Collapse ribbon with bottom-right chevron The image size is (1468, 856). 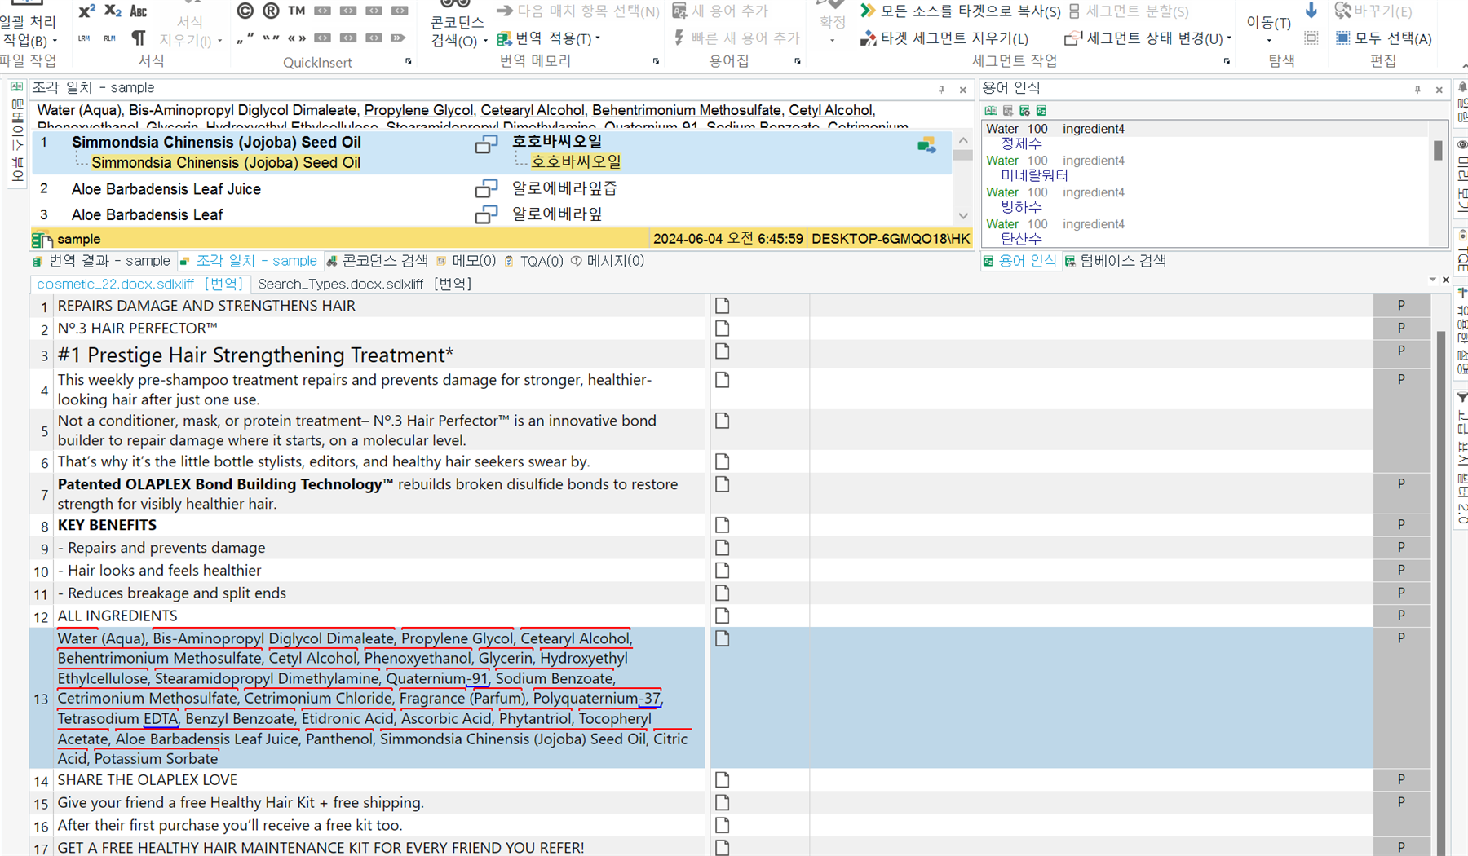pos(1463,65)
